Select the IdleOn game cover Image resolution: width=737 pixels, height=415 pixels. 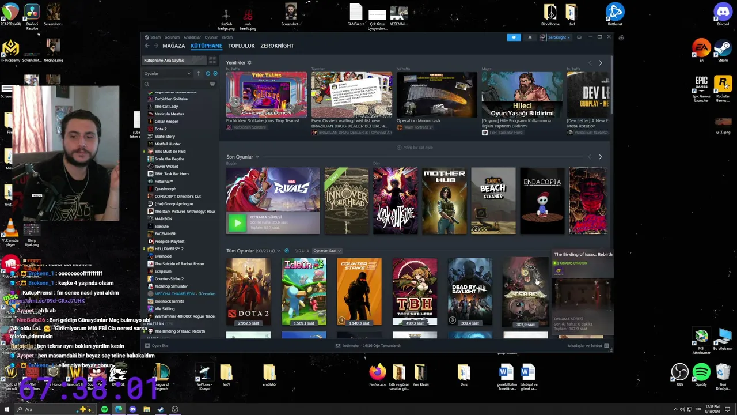[x=303, y=292]
